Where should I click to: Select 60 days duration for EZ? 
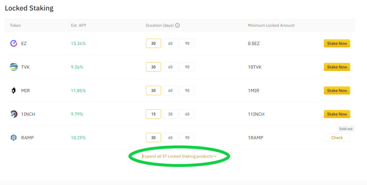coord(170,43)
